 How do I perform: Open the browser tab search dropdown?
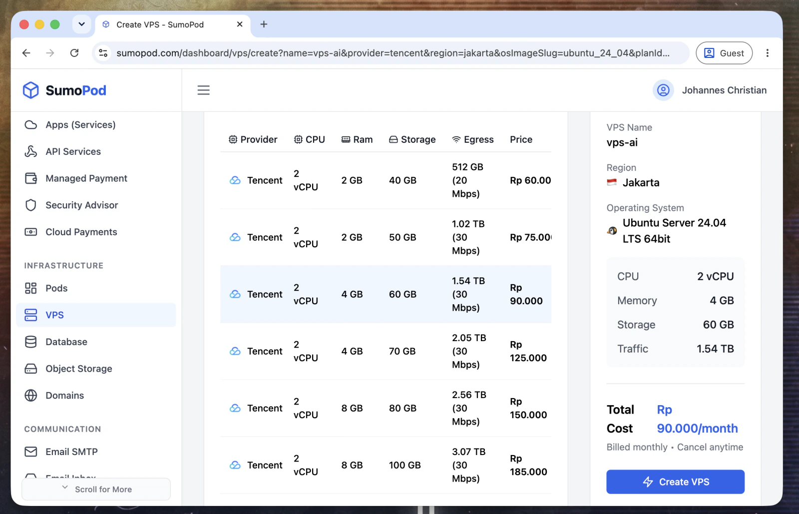coord(81,24)
